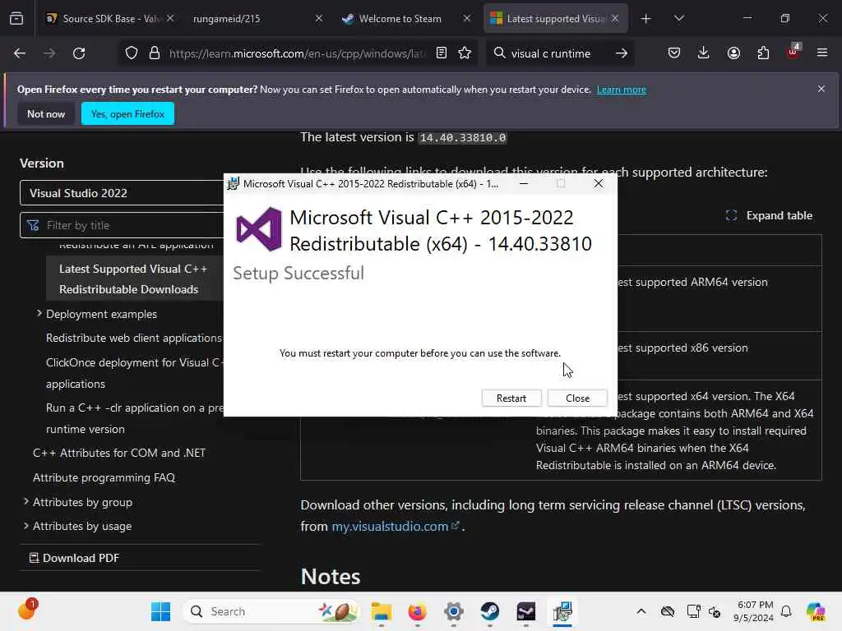Click Yes, open Firefox button

(127, 113)
